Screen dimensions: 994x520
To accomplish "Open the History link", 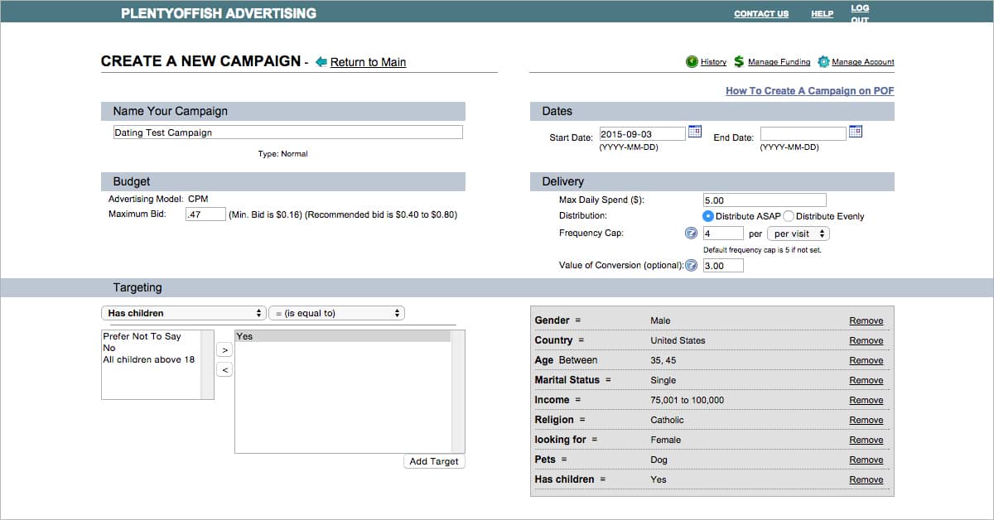I will tap(713, 62).
